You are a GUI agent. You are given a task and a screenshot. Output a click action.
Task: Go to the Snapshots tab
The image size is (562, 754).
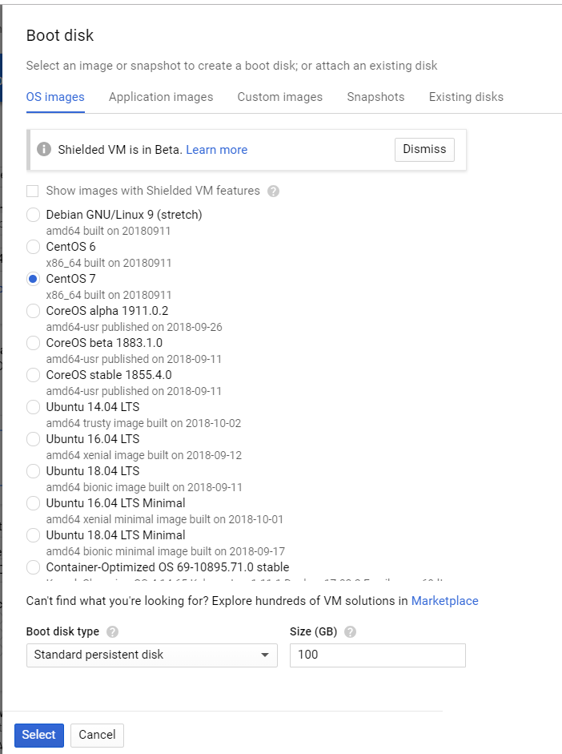[x=375, y=97]
